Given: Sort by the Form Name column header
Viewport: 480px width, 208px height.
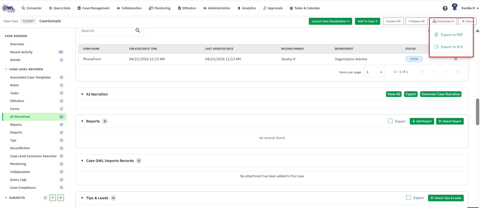Looking at the screenshot, I should click(91, 49).
